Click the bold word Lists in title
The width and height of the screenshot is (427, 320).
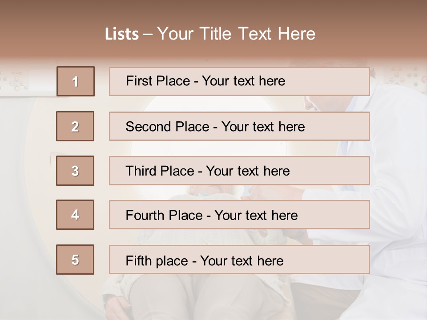[x=122, y=34]
